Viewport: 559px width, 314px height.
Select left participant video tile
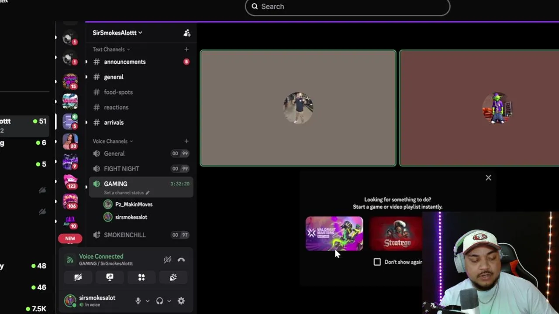[298, 108]
